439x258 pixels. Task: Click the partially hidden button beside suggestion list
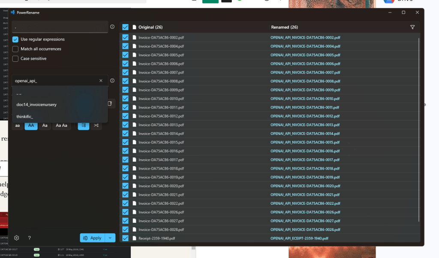[110, 103]
